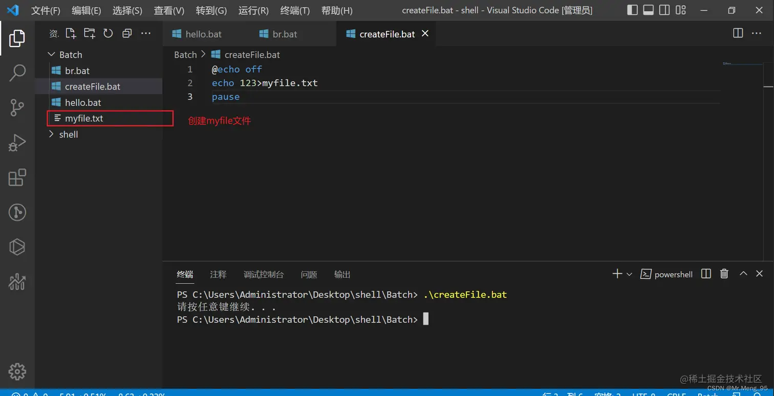Switch to the br.bat editor tab
This screenshot has height=396, width=774.
(293, 34)
